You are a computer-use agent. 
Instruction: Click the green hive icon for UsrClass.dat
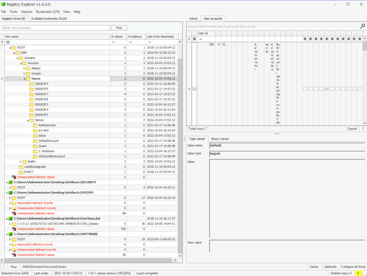coord(10,219)
